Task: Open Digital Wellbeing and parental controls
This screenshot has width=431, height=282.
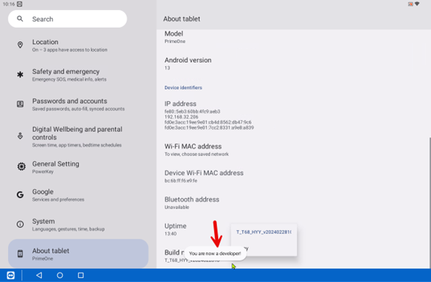Action: [x=78, y=137]
